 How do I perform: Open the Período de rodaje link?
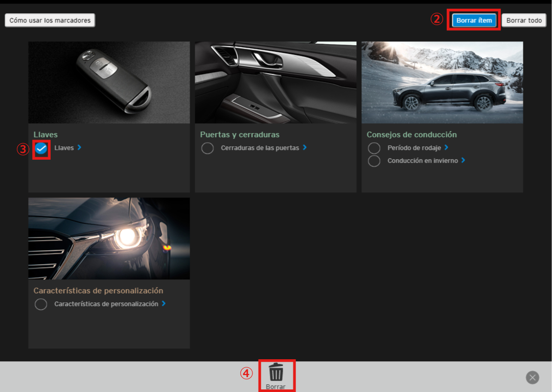pos(415,148)
